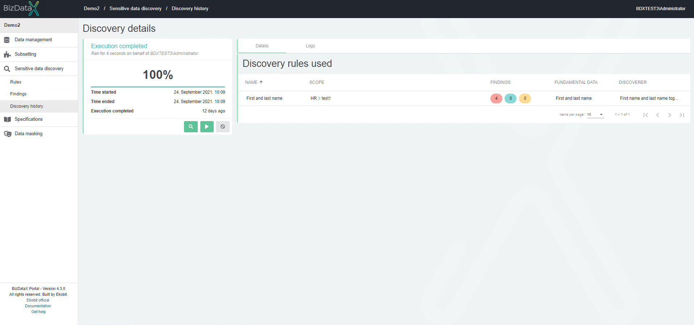
Task: Click the Data masking mask icon
Action: [8, 134]
